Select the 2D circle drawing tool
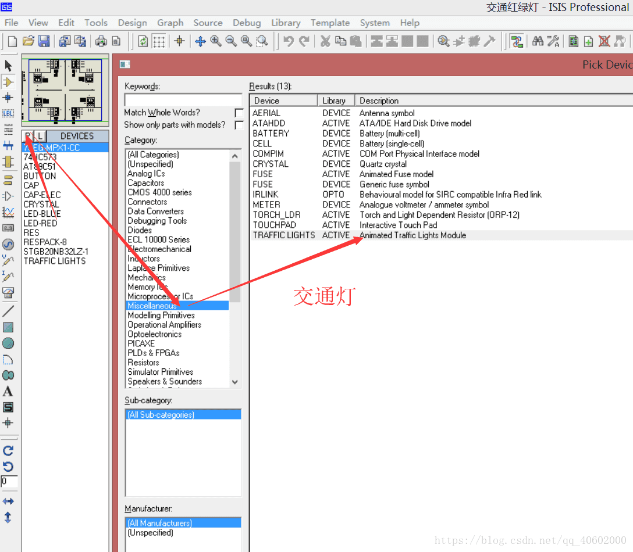 point(8,343)
